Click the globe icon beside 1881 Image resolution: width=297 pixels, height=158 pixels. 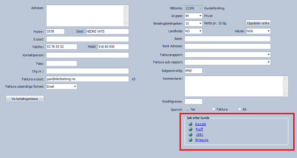point(191,135)
